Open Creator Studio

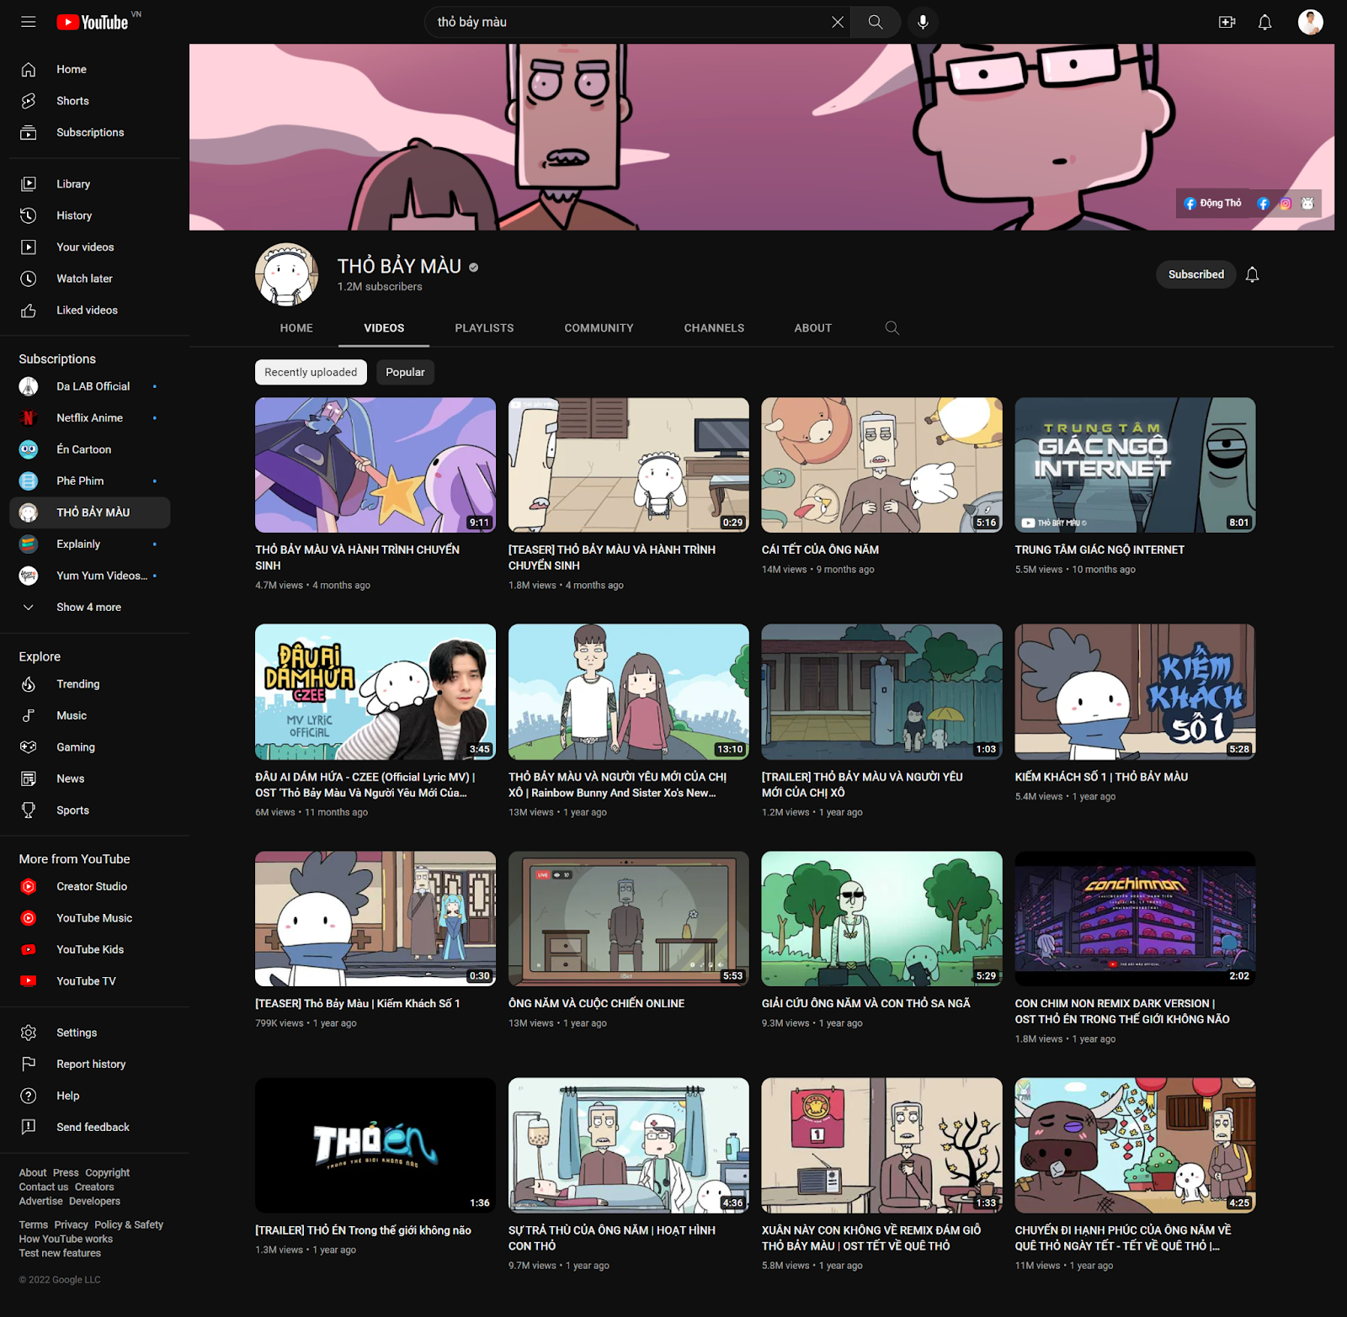point(89,886)
